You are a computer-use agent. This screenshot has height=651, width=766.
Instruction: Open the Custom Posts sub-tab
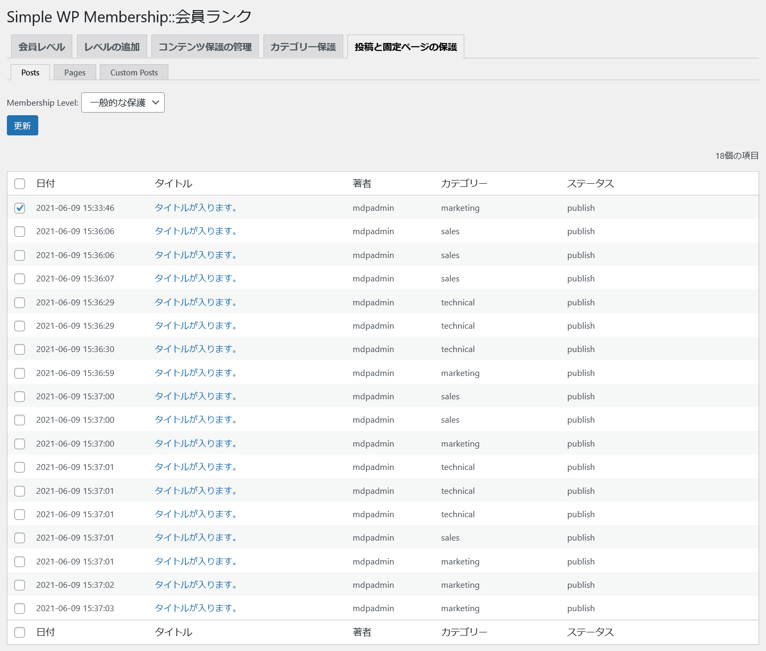(134, 73)
